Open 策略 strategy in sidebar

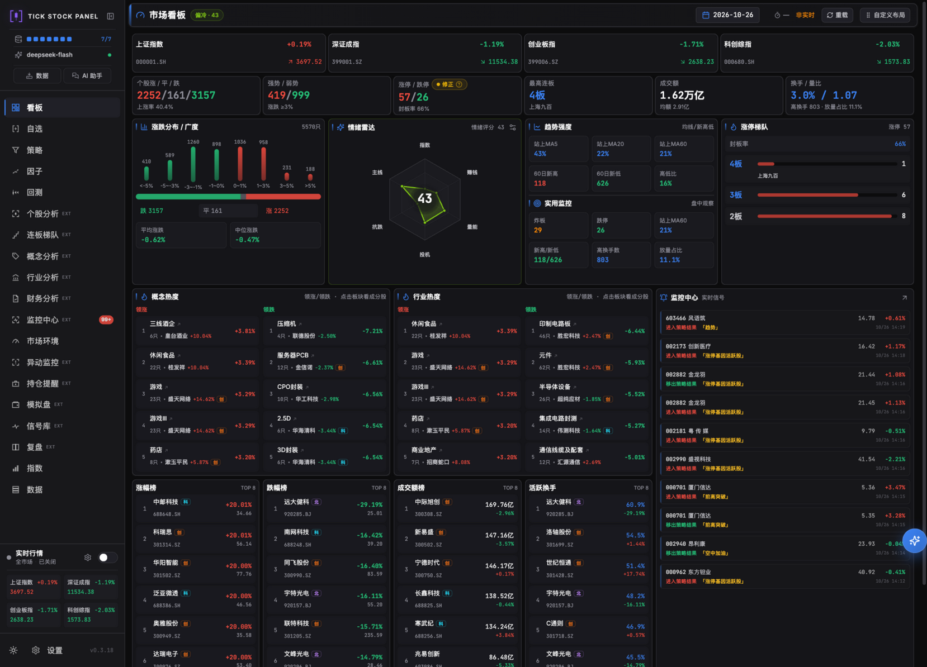pyautogui.click(x=62, y=150)
